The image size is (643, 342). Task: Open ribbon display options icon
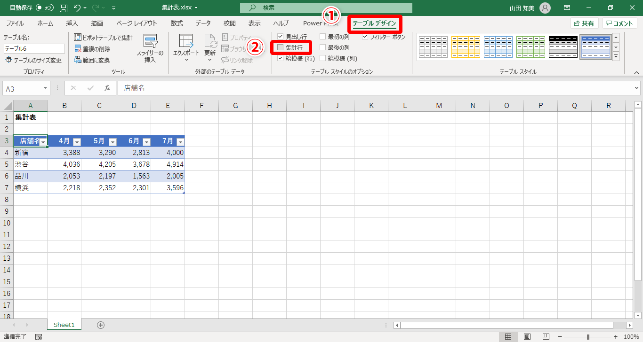[567, 8]
